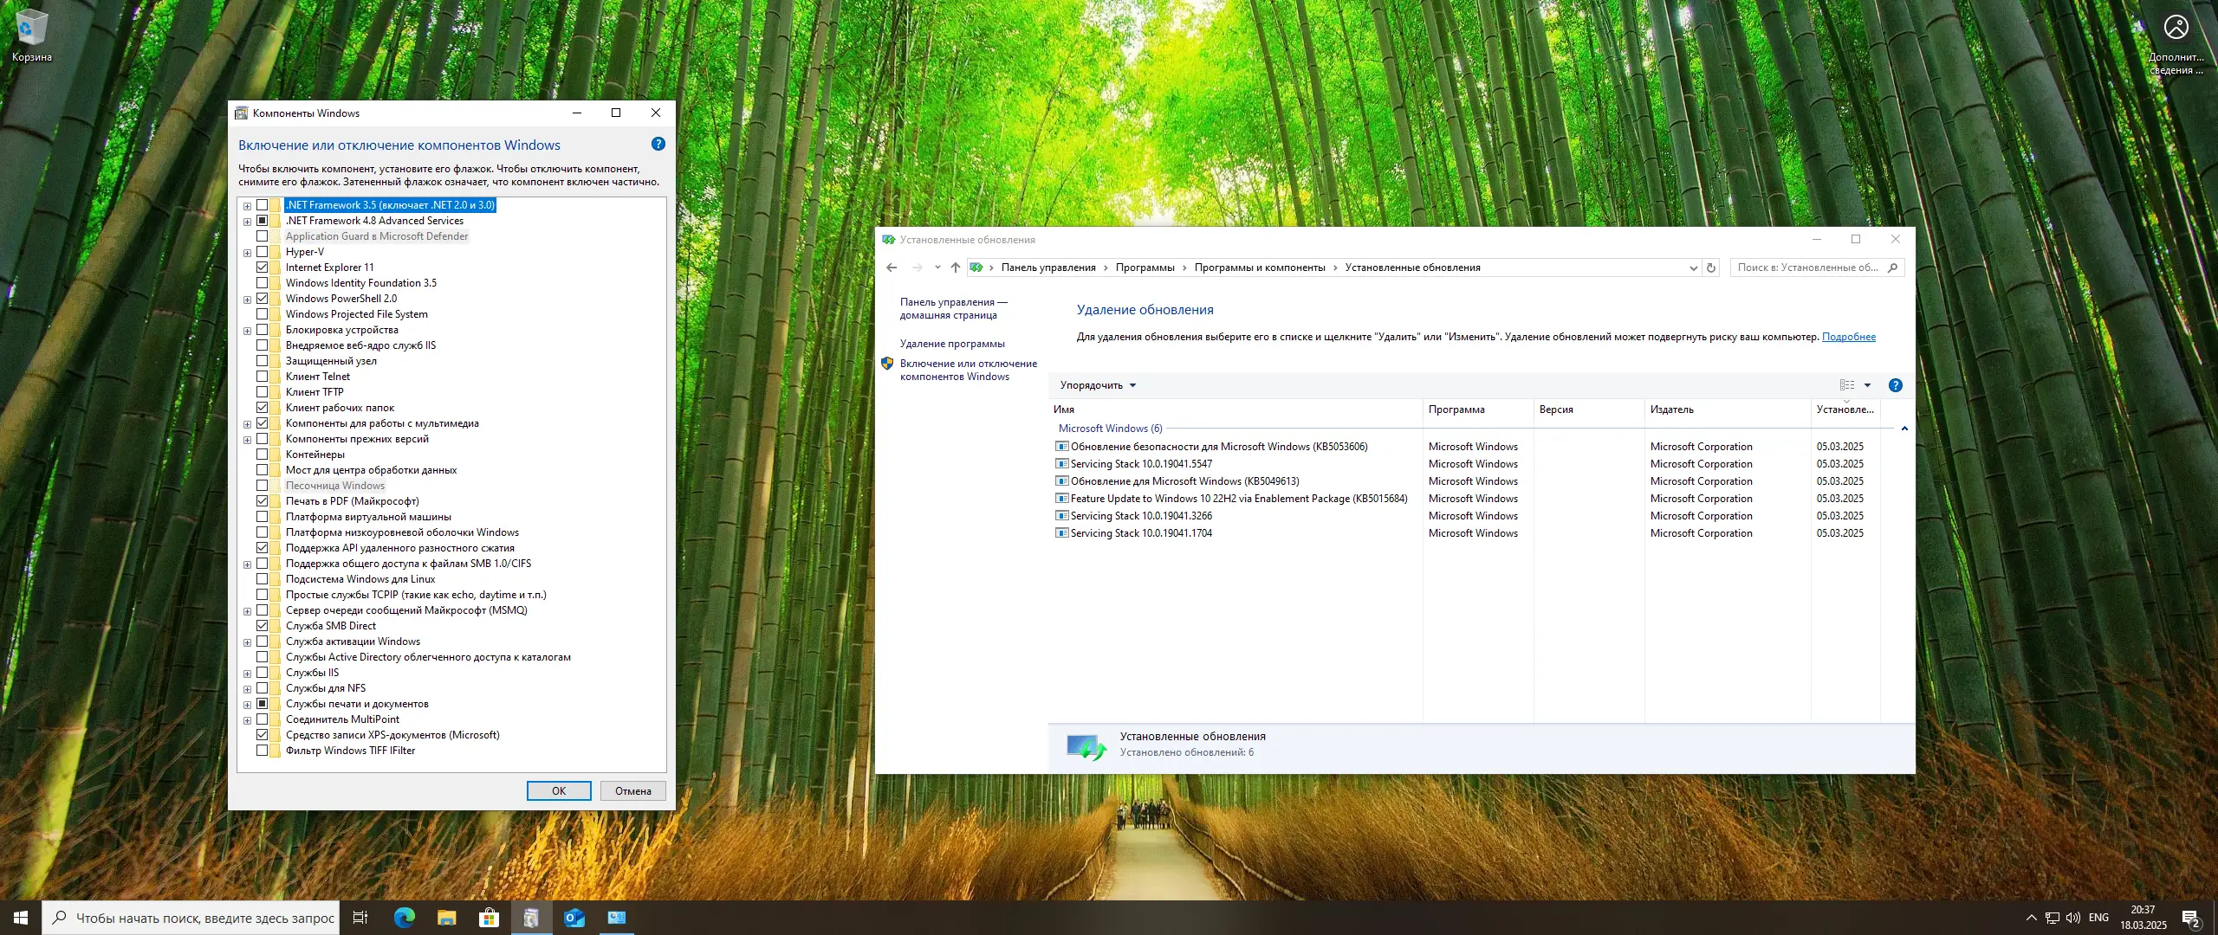The width and height of the screenshot is (2218, 935).
Task: Uncheck Internet Explorer 11 component
Action: [263, 268]
